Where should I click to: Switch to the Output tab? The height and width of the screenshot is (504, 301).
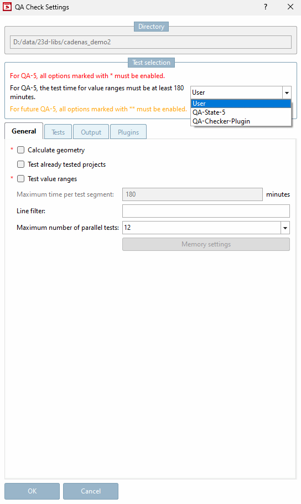[x=91, y=132]
